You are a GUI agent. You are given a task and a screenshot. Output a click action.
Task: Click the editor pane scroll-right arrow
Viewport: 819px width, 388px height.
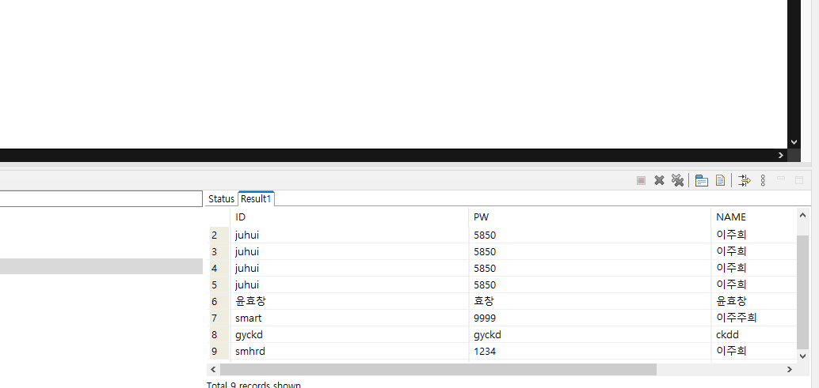pos(781,155)
